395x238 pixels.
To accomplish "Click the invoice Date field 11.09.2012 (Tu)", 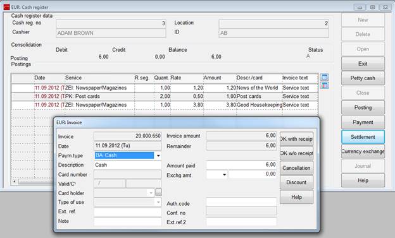I will [128, 146].
